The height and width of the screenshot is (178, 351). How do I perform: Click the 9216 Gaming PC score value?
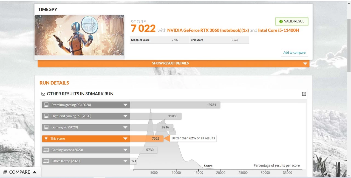(165, 127)
